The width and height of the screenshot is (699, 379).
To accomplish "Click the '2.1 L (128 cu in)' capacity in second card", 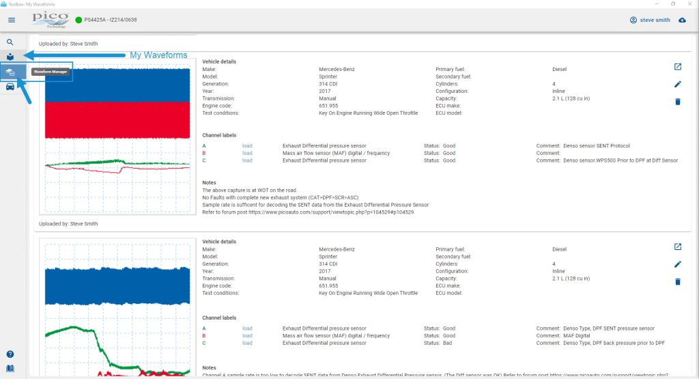I will [x=571, y=279].
